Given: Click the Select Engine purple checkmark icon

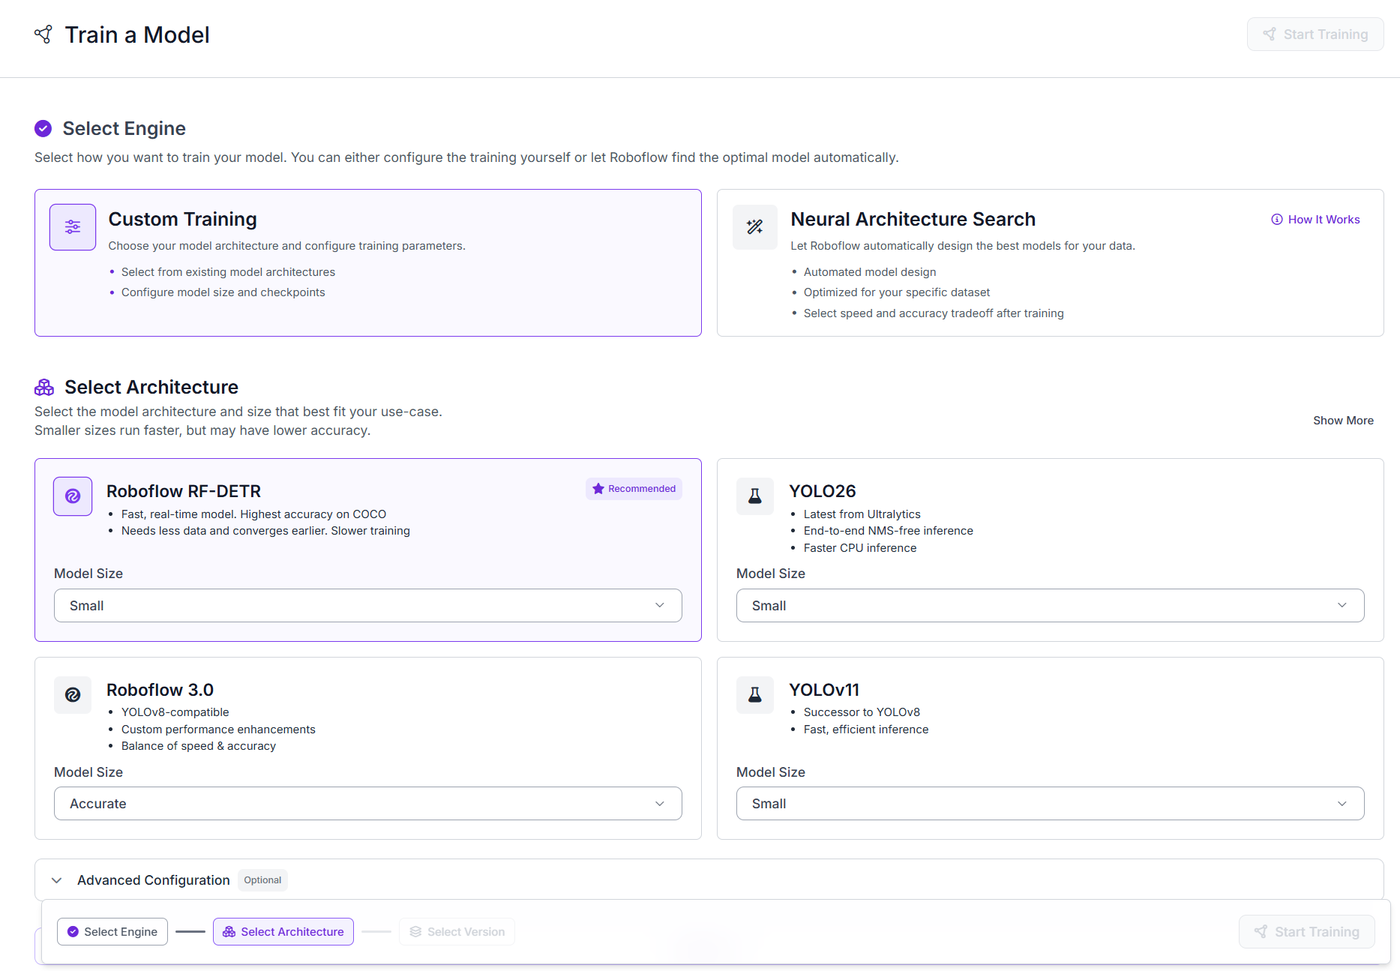Looking at the screenshot, I should click(x=43, y=128).
